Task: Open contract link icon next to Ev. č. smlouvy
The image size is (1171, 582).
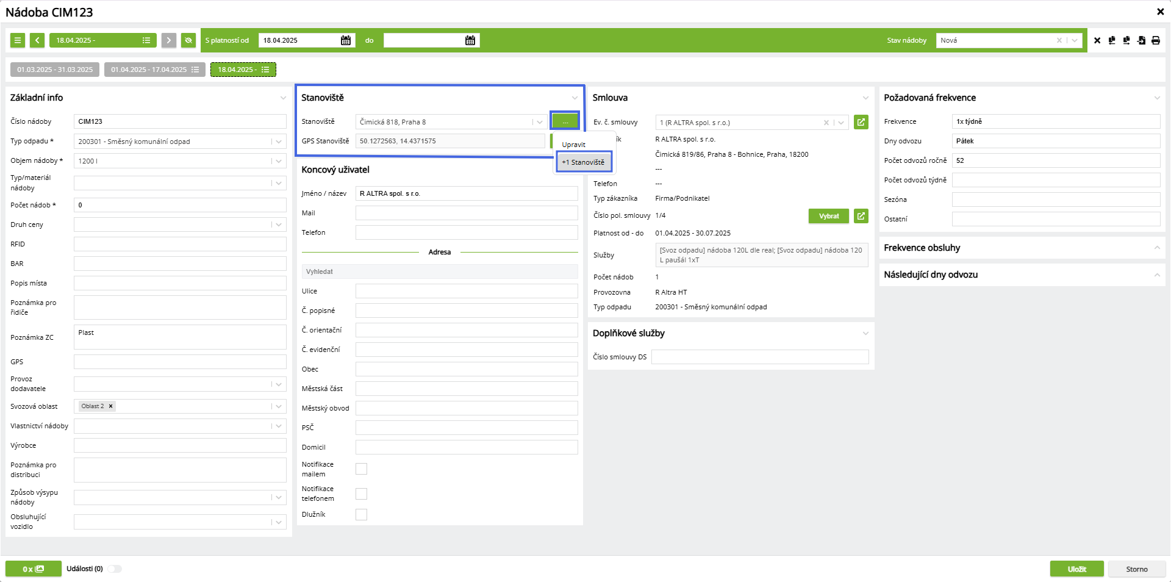Action: [x=861, y=122]
